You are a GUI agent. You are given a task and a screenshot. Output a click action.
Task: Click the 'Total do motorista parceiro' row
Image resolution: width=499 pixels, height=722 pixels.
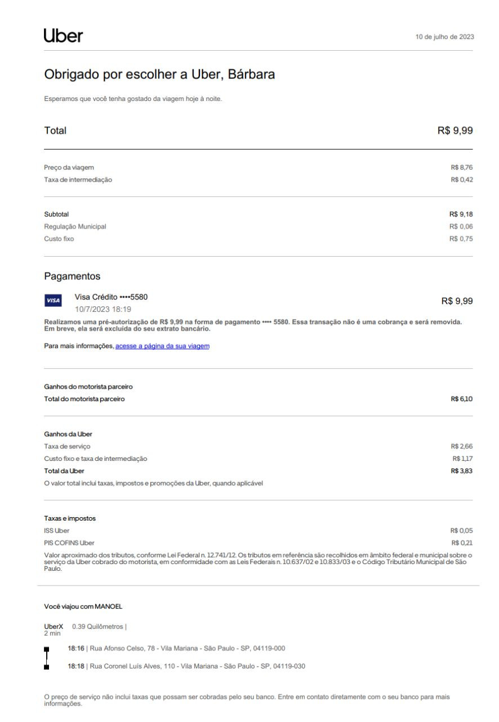tap(84, 399)
